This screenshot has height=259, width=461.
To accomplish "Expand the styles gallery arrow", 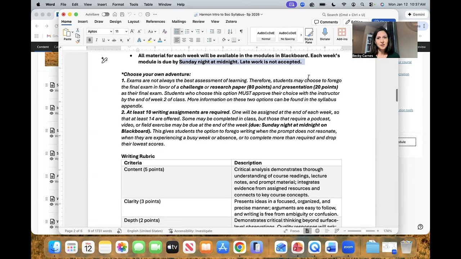I will (x=301, y=35).
